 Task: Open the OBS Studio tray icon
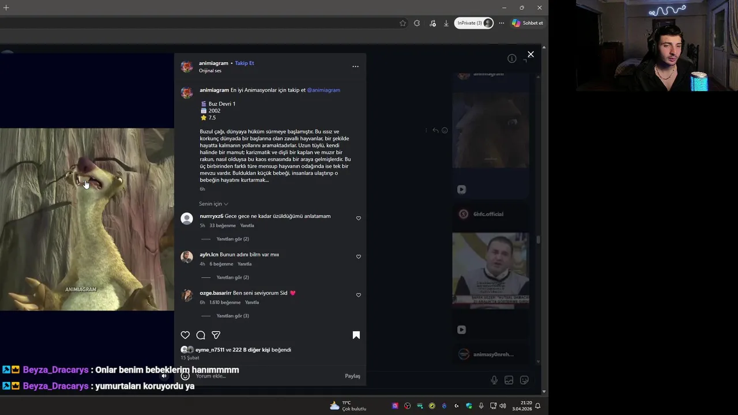(408, 406)
